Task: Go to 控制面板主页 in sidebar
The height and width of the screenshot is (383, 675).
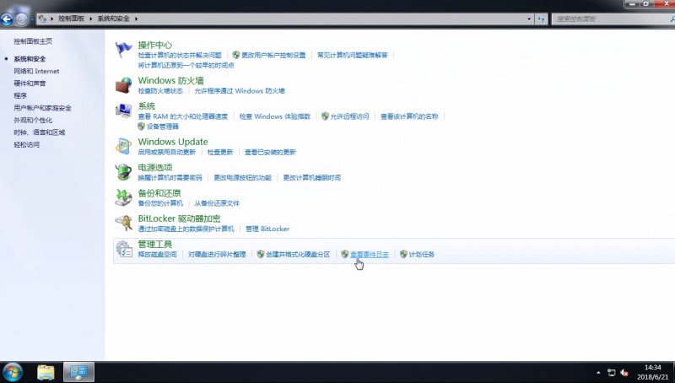Action: (x=33, y=41)
